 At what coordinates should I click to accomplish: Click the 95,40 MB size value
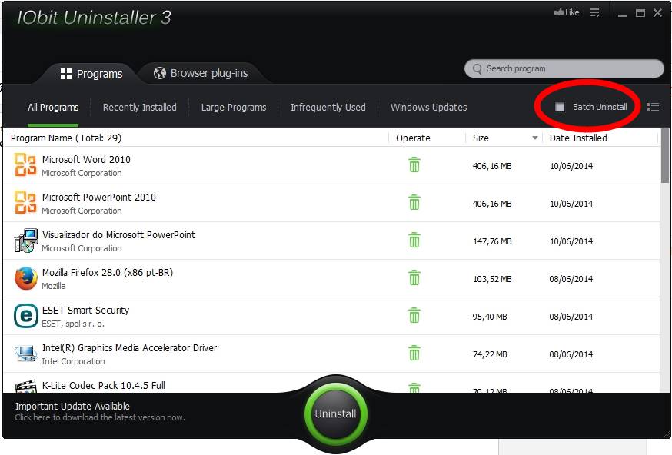pos(490,317)
